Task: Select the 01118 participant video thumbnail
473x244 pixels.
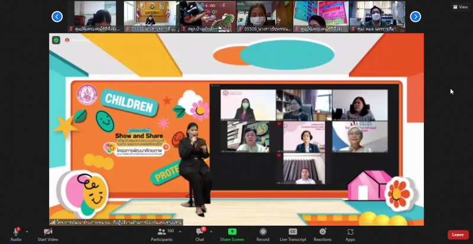Action: point(152,17)
